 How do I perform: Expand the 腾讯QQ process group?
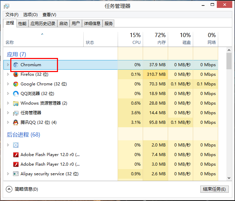click(x=8, y=122)
